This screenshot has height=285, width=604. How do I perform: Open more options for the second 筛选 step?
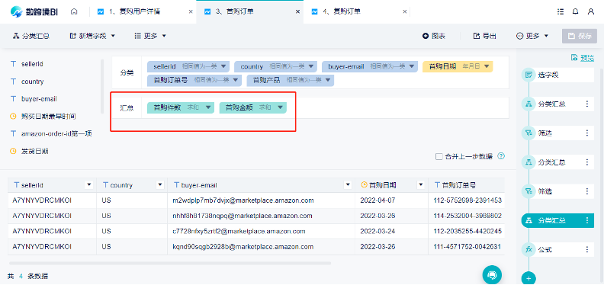click(x=587, y=191)
